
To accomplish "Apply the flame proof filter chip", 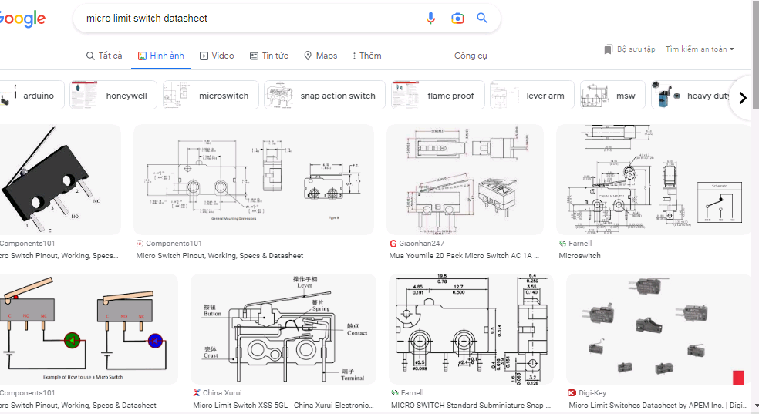I will (438, 96).
